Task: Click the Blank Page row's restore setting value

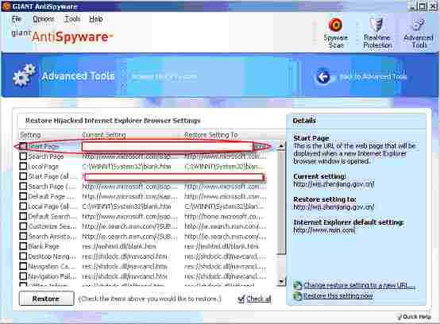Action: click(222, 247)
